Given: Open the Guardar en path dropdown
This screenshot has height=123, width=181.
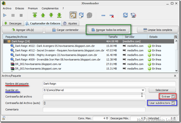Looking at the screenshot, I should 144,90.
